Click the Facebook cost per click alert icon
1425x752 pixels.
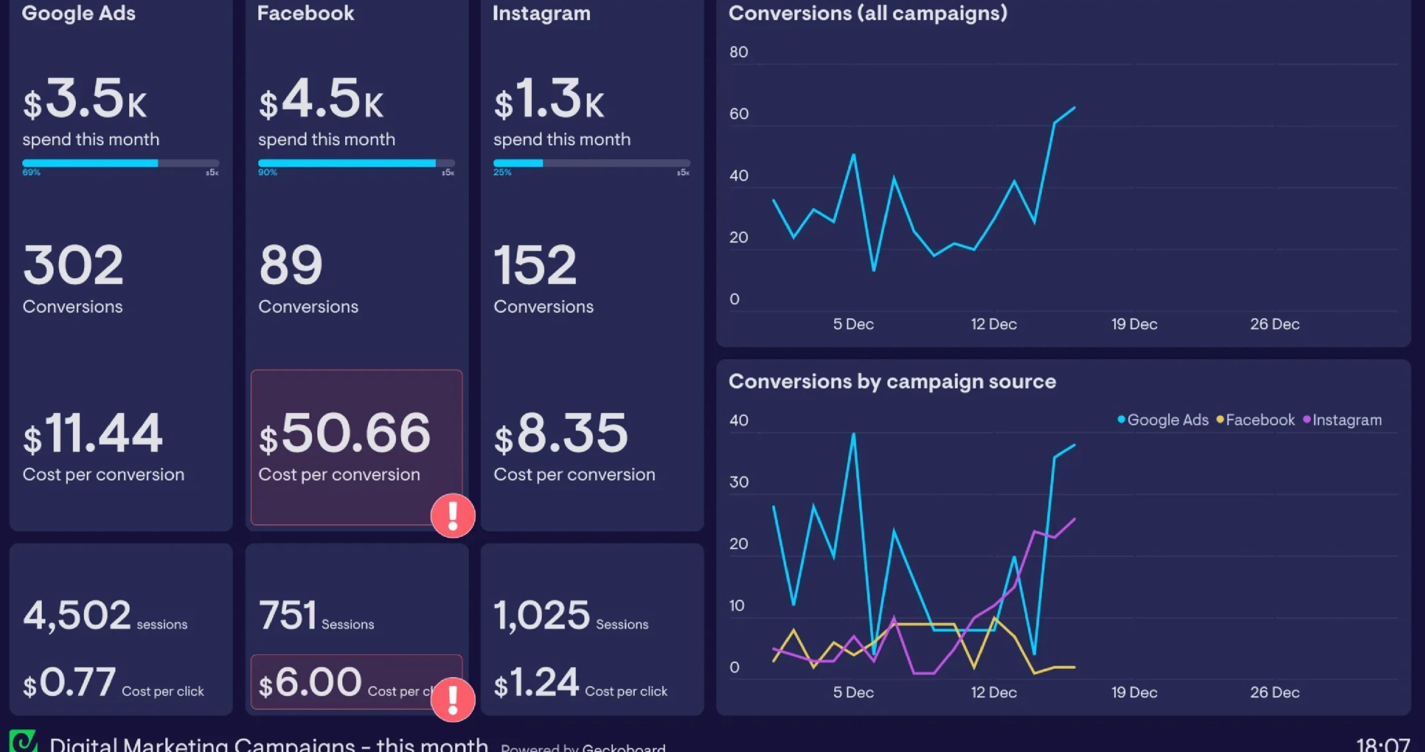[453, 699]
